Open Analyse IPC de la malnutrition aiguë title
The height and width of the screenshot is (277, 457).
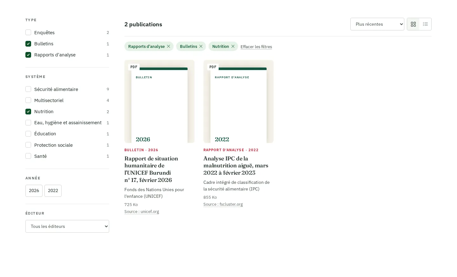point(236,165)
